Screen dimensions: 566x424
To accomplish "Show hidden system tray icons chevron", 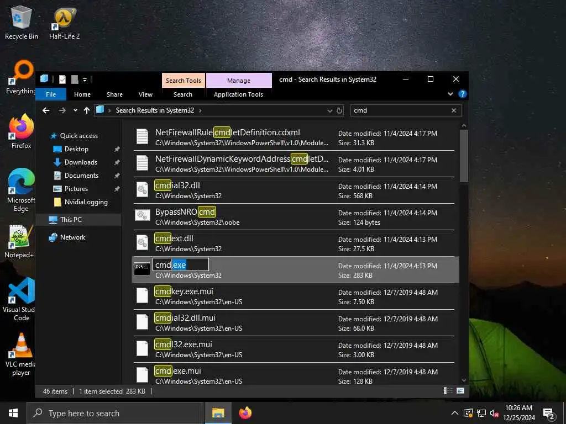I will pos(455,413).
